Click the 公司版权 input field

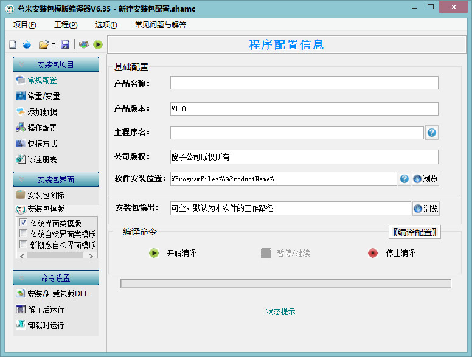click(x=304, y=157)
